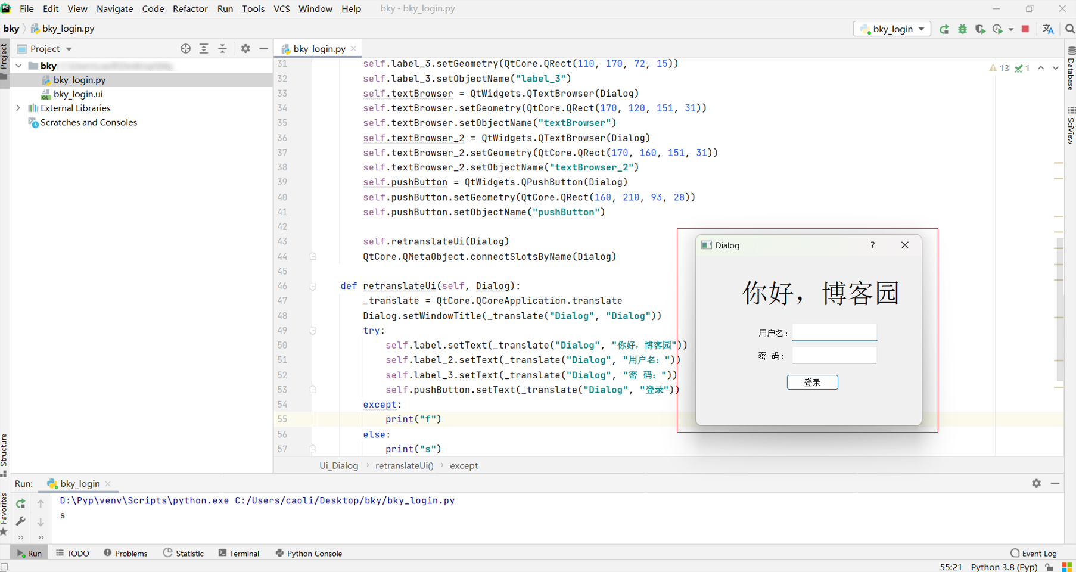1076x572 pixels.
Task: Open the Python Console tab
Action: (x=309, y=553)
